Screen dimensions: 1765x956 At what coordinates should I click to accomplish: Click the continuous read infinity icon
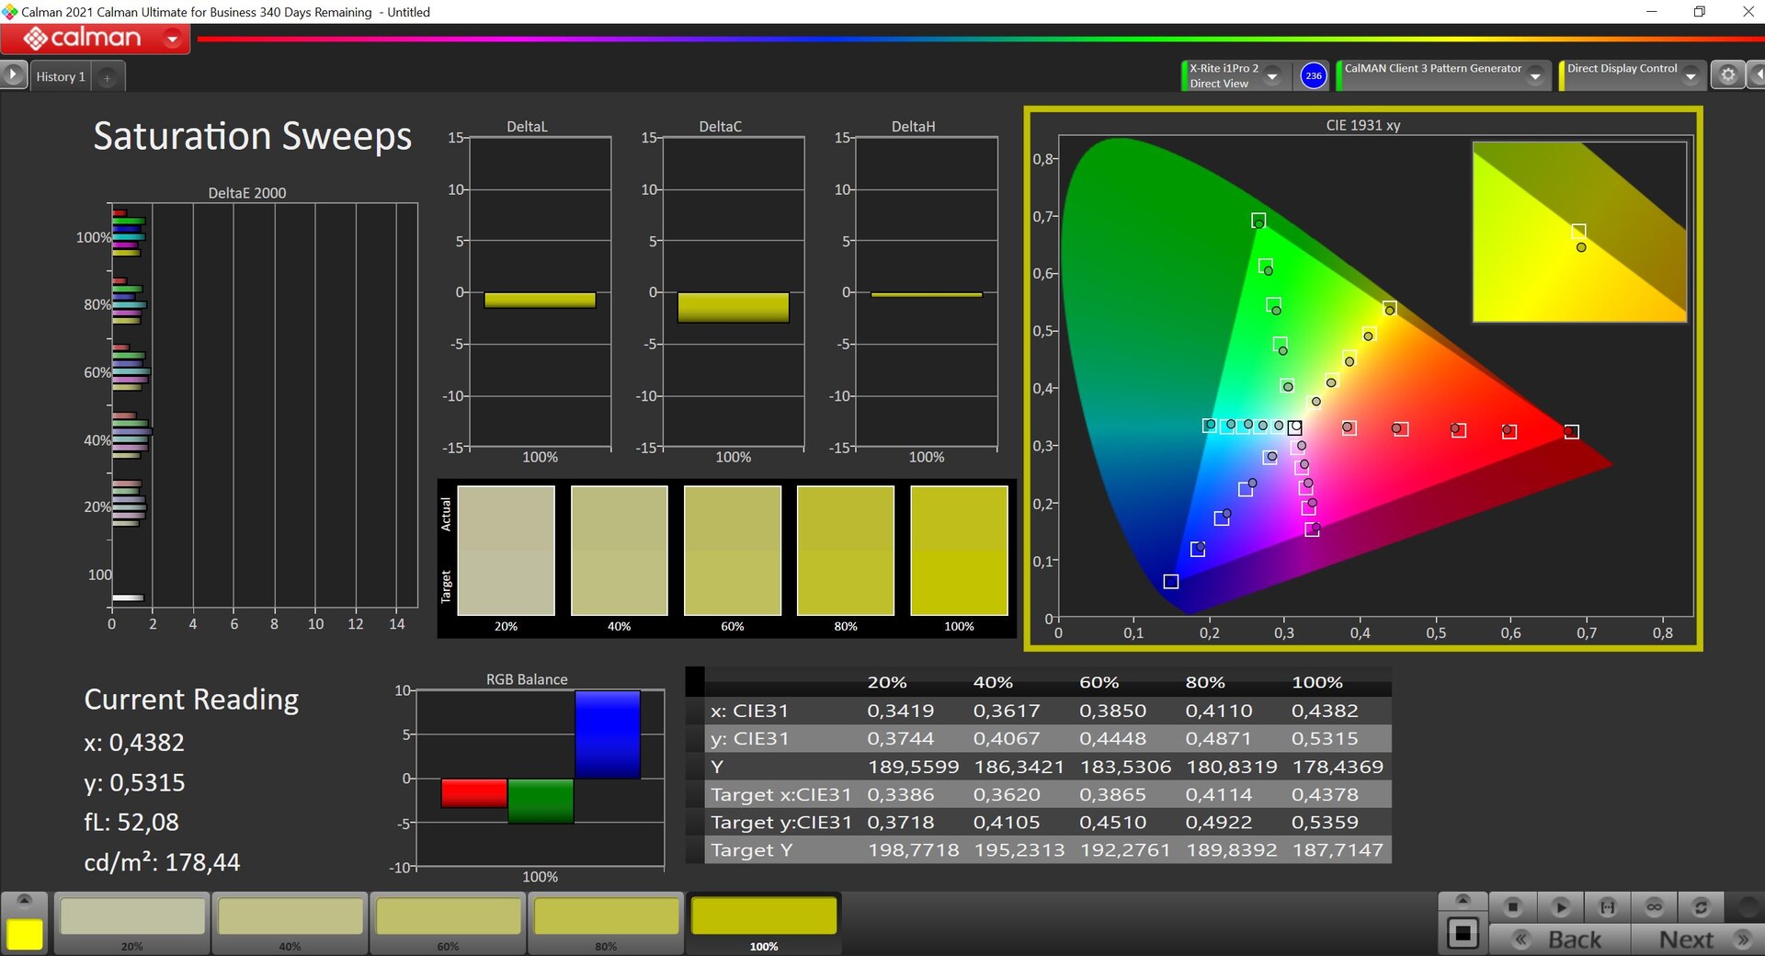(1654, 907)
